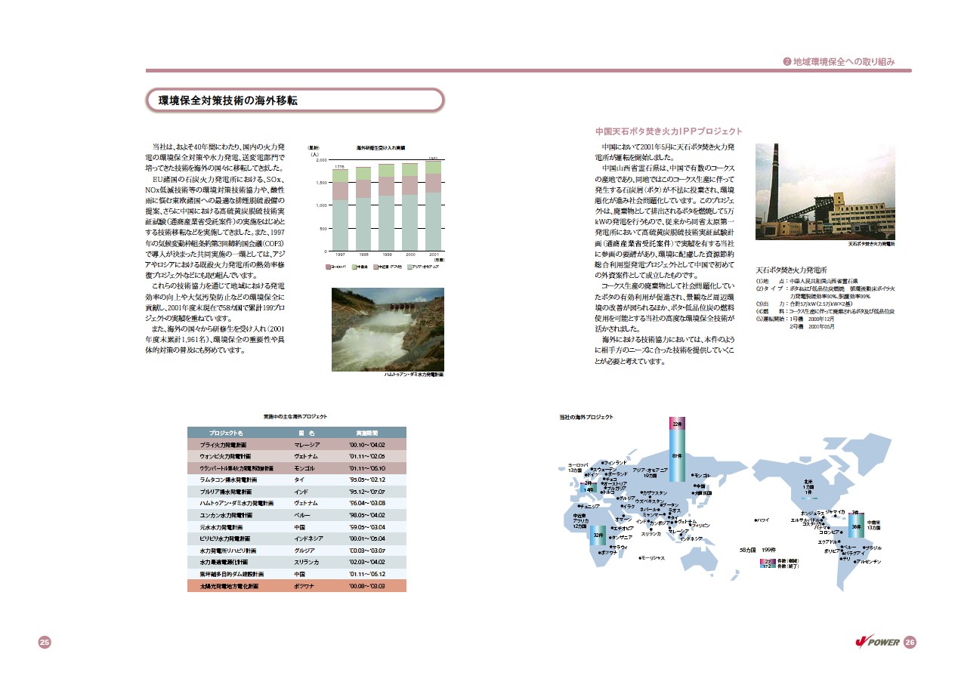Click the ブラジル label on the map
955x691 pixels.
(x=873, y=548)
